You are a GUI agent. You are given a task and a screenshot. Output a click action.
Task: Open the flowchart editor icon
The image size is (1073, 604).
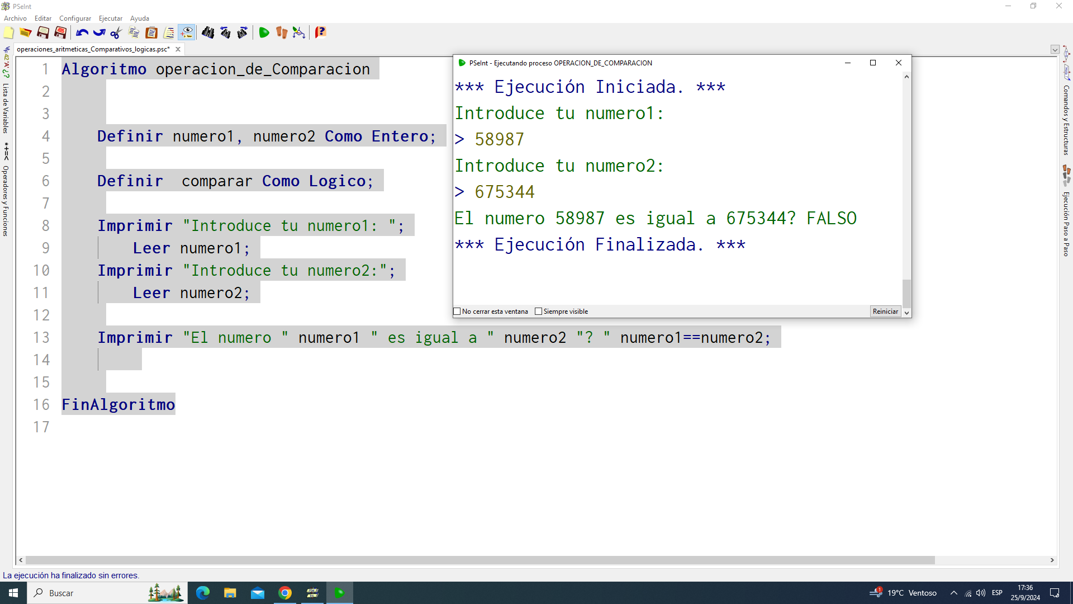(x=299, y=33)
